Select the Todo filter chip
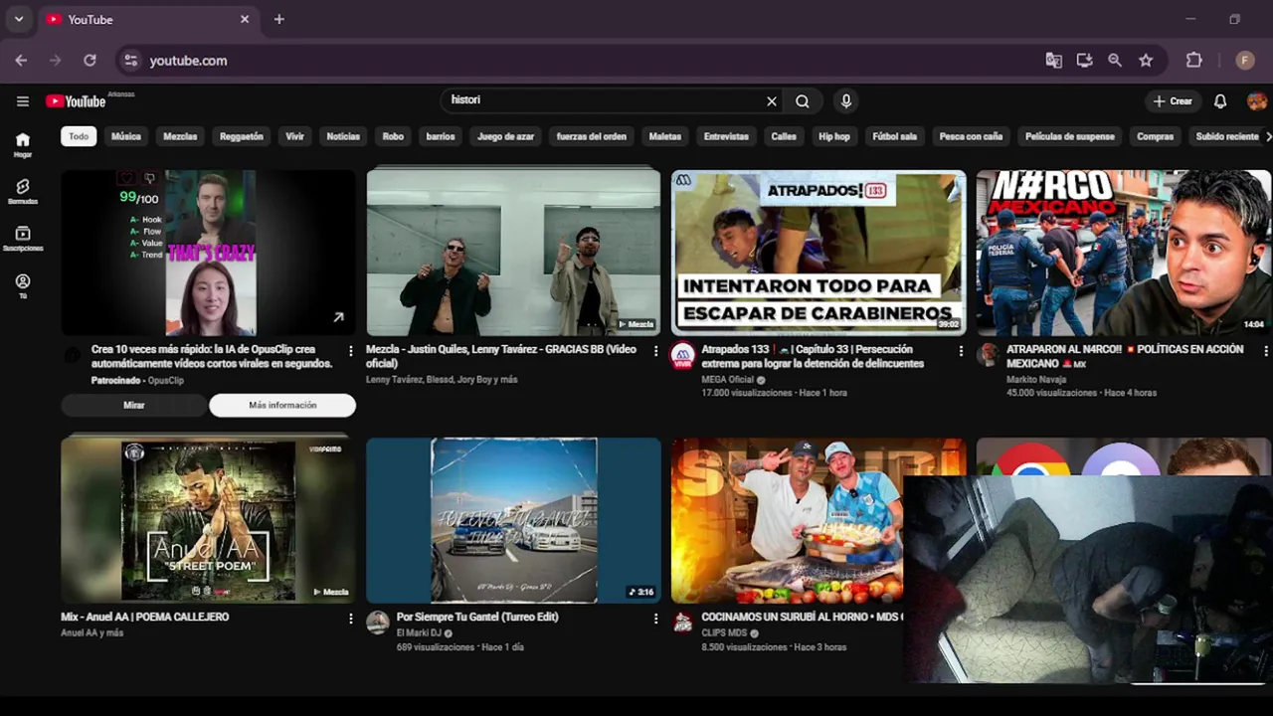Viewport: 1273px width, 716px height. pos(79,136)
